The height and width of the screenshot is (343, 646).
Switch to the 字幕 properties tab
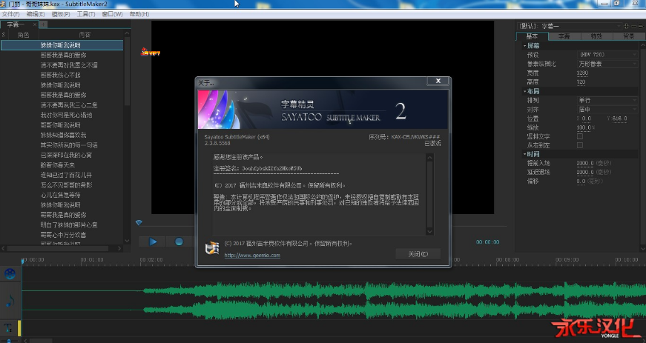point(564,36)
